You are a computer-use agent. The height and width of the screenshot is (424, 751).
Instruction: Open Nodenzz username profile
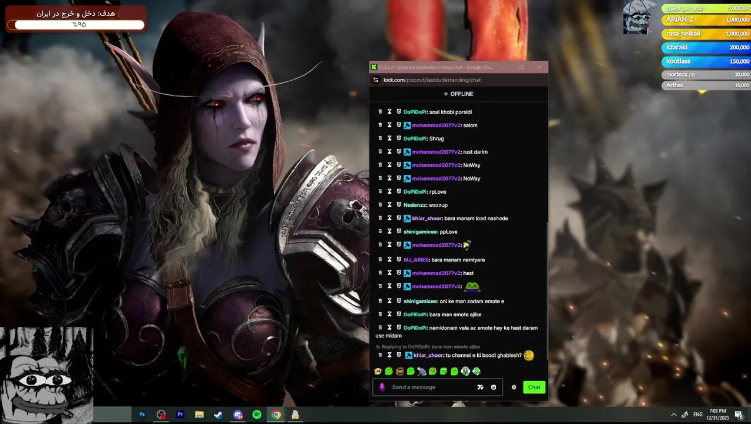(415, 205)
